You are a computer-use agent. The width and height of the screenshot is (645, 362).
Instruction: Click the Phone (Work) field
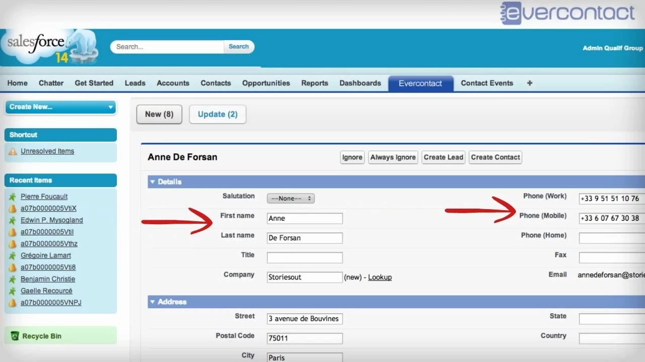(612, 198)
